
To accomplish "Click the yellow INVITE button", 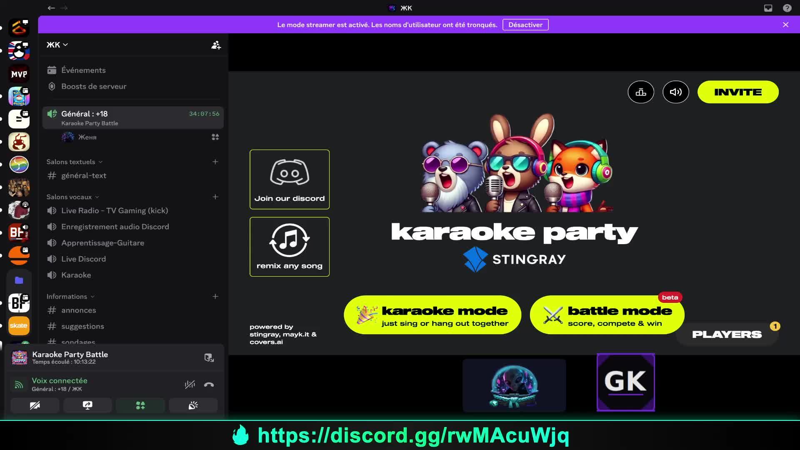I will point(738,92).
